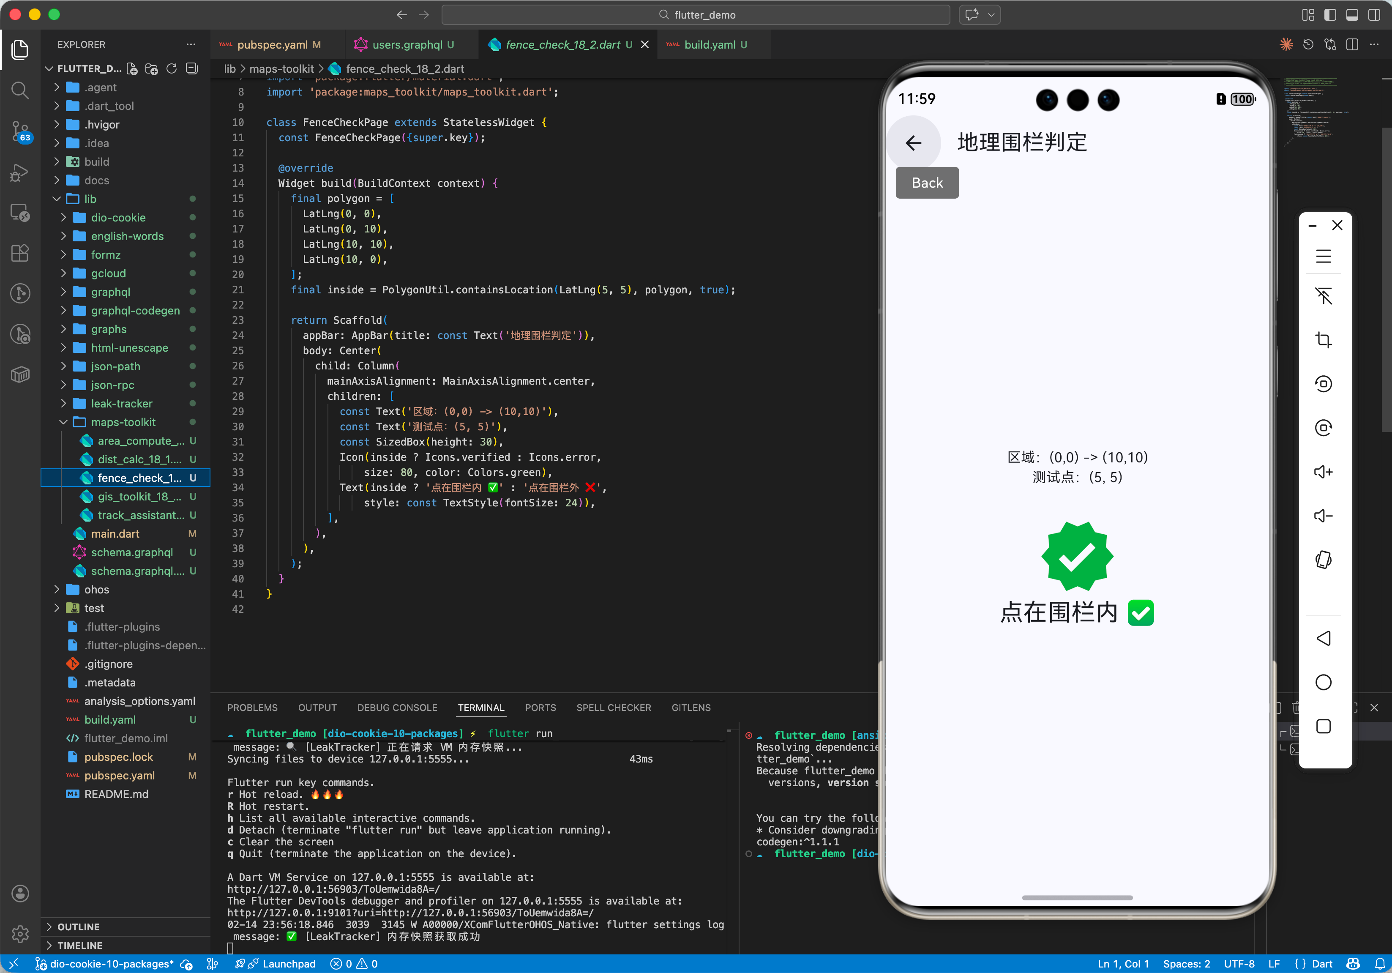Image resolution: width=1392 pixels, height=973 pixels.
Task: Open the pubspec.yaml editor tab
Action: click(x=272, y=44)
